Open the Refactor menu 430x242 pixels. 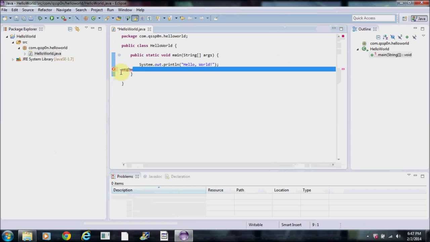[45, 10]
